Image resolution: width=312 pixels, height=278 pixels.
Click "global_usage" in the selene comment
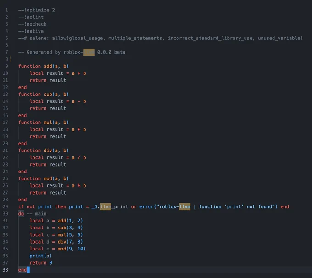point(86,38)
